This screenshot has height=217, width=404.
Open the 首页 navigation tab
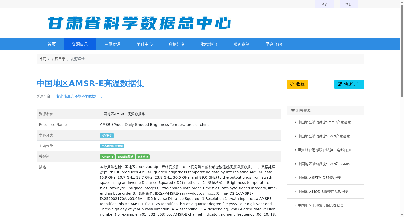(52, 44)
